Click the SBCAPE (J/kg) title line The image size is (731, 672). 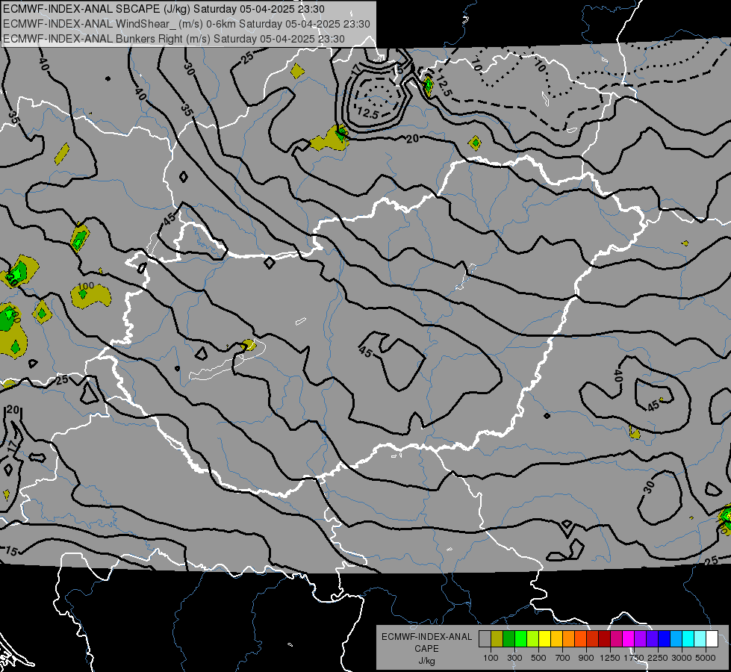[x=164, y=9]
